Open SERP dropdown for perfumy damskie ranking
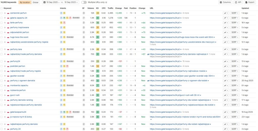 [x=235, y=100]
